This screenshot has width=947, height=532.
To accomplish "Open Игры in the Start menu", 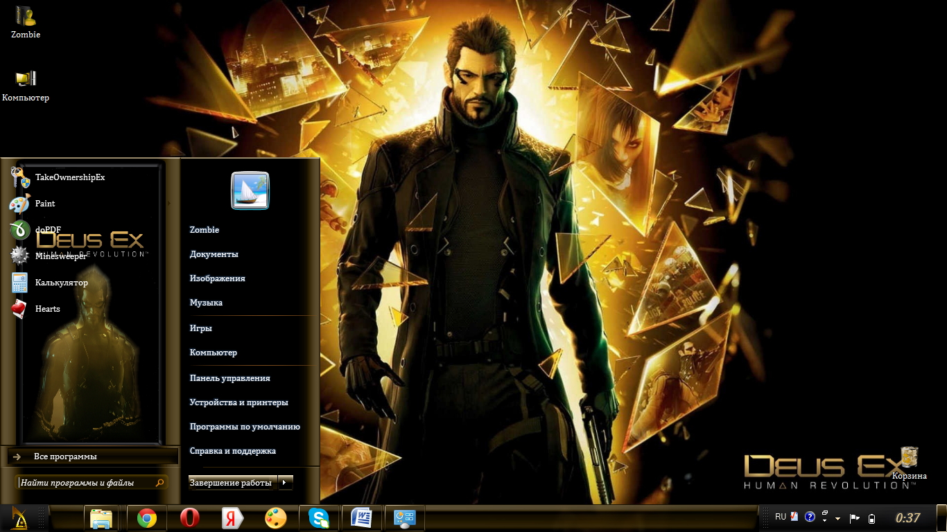I will [x=201, y=328].
